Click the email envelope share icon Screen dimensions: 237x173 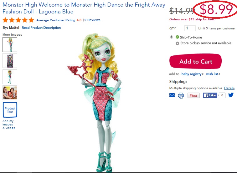(x=172, y=95)
